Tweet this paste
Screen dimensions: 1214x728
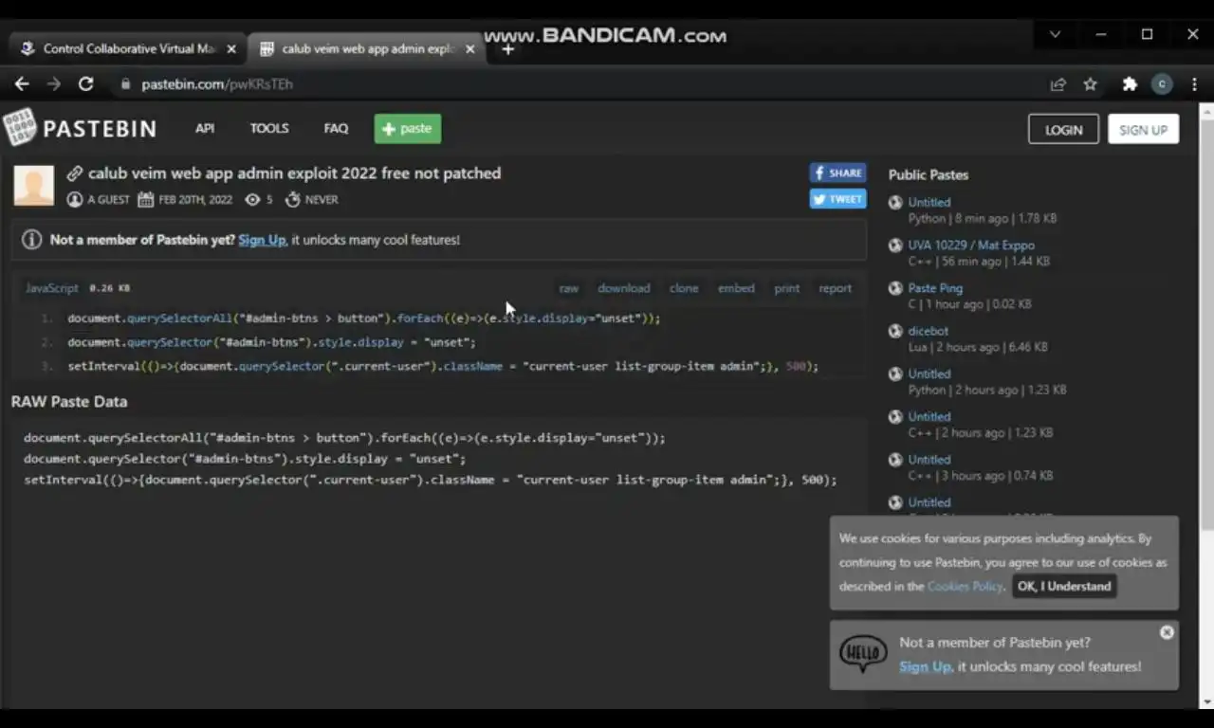click(837, 199)
